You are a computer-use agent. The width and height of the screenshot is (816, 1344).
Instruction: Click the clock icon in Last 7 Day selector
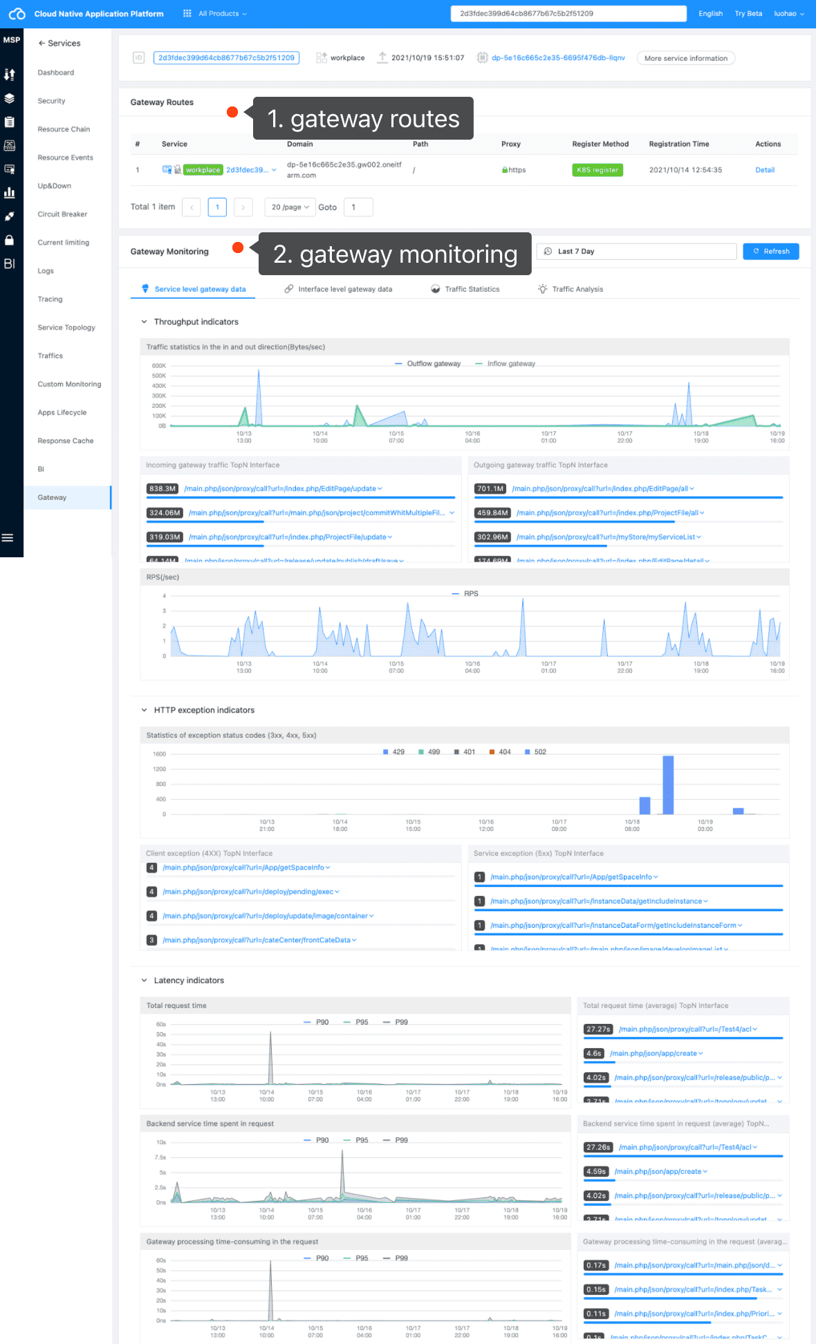tap(548, 252)
